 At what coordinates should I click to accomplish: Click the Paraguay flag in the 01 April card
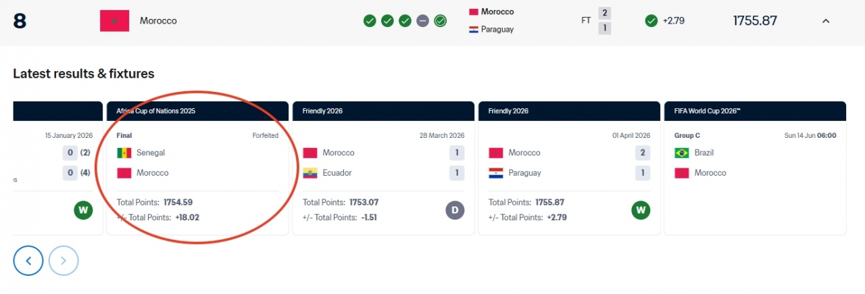(496, 173)
